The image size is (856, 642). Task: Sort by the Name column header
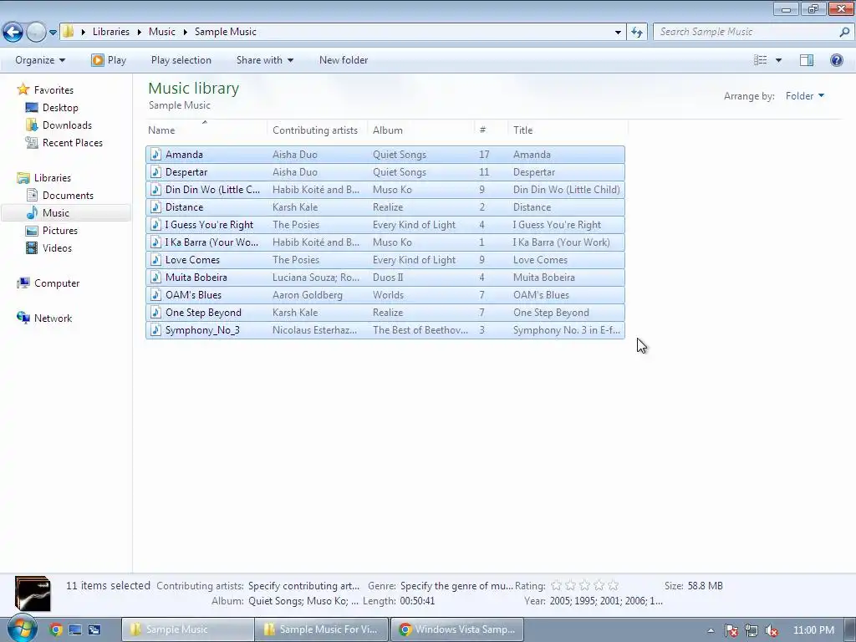pos(206,130)
